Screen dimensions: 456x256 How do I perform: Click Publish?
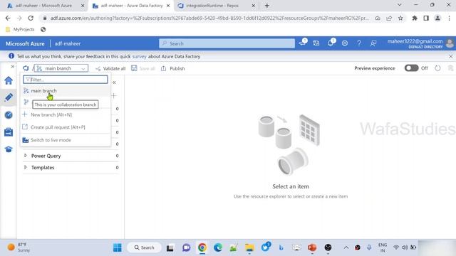[x=172, y=68]
